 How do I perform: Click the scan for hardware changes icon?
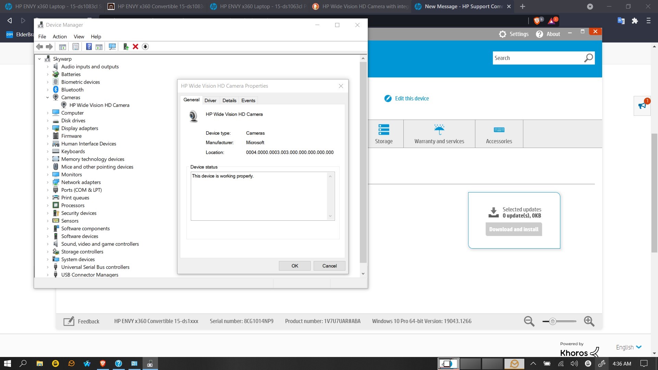click(x=112, y=47)
